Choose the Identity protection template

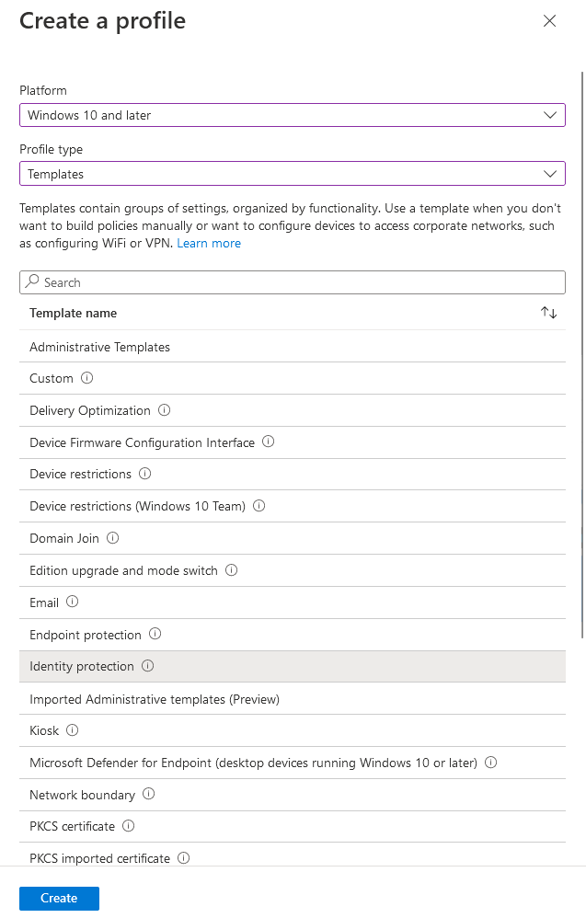click(82, 667)
